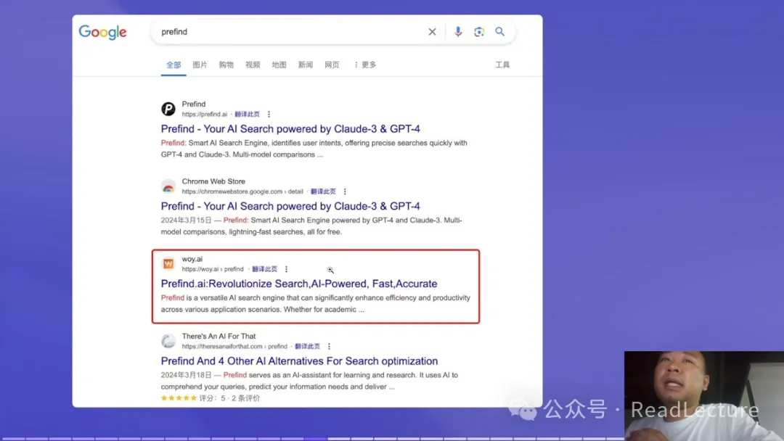
Task: Click There's An AI For That favicon
Action: (x=168, y=341)
